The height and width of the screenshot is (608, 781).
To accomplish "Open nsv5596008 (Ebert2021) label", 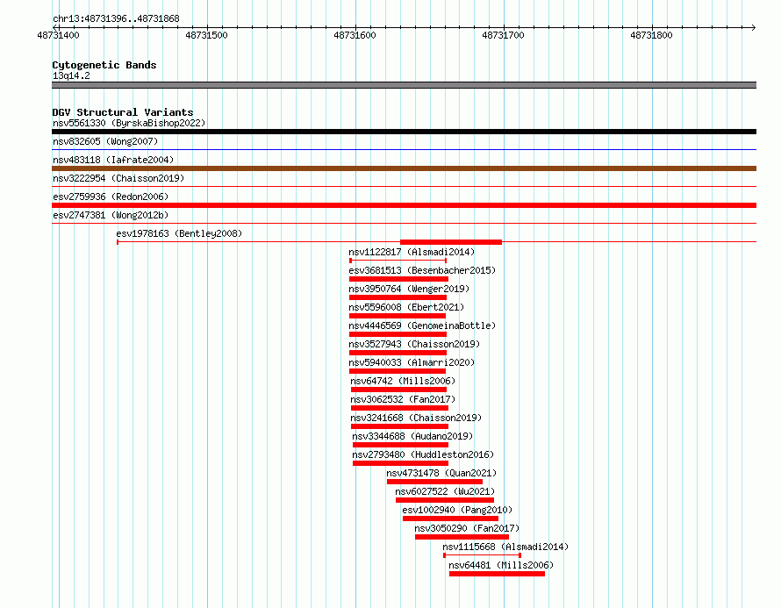I will (x=406, y=307).
